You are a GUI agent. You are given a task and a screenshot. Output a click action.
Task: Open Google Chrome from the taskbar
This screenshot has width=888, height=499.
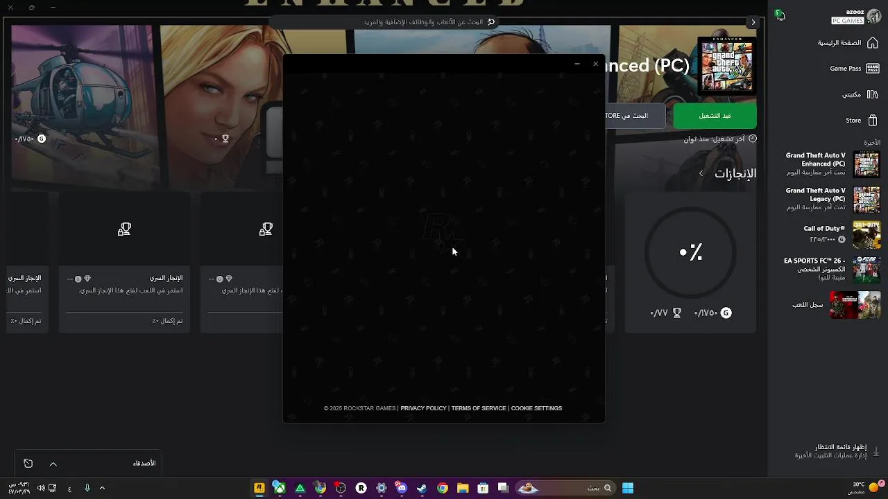443,488
